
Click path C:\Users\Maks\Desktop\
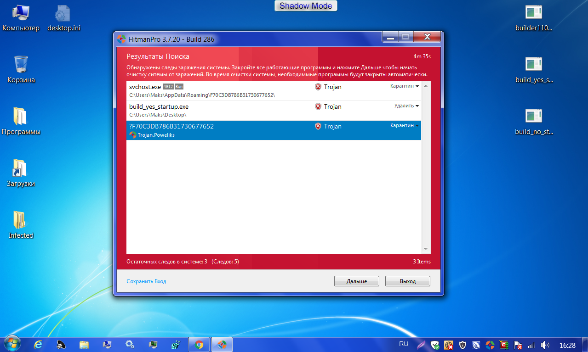tap(158, 115)
